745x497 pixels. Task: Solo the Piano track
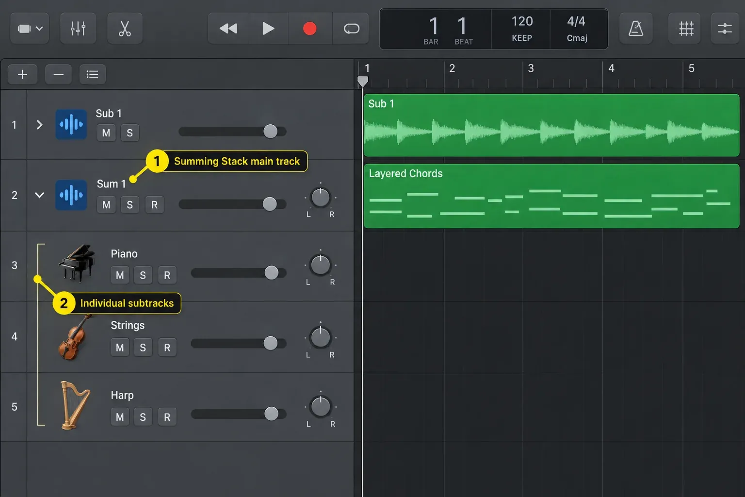click(x=143, y=275)
